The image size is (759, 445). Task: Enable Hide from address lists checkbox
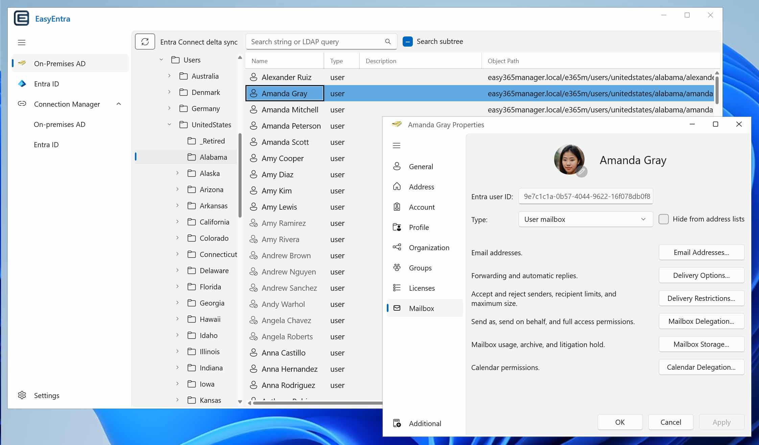[664, 219]
